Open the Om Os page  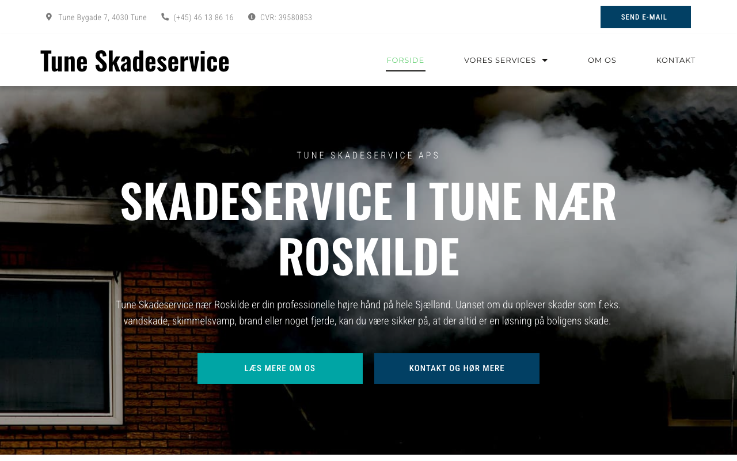(x=602, y=60)
